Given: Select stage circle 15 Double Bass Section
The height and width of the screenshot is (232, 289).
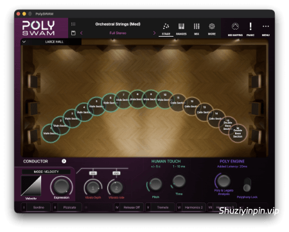Looking at the screenshot, I should tap(228, 125).
